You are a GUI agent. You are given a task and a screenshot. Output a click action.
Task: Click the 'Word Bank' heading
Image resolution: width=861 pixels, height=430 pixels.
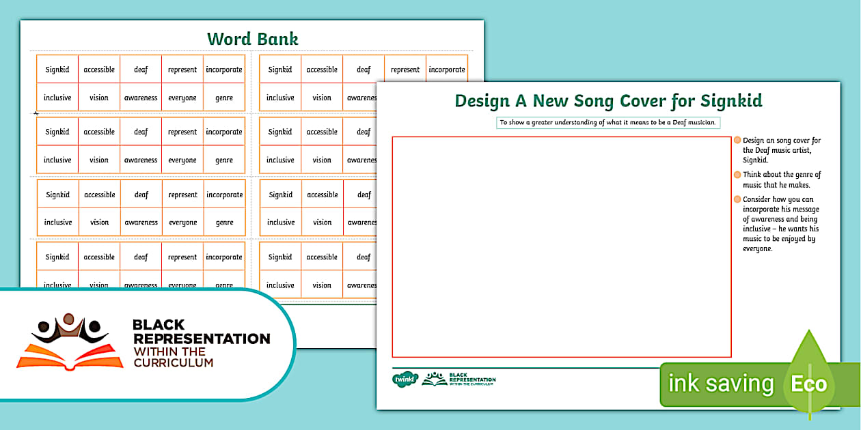pyautogui.click(x=253, y=38)
